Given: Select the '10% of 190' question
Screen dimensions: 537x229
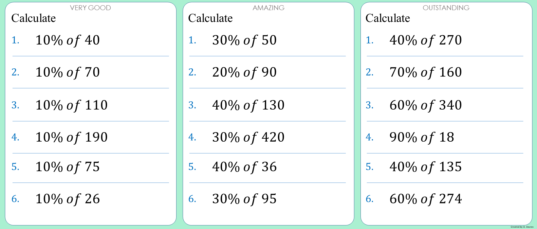Looking at the screenshot, I should (71, 137).
